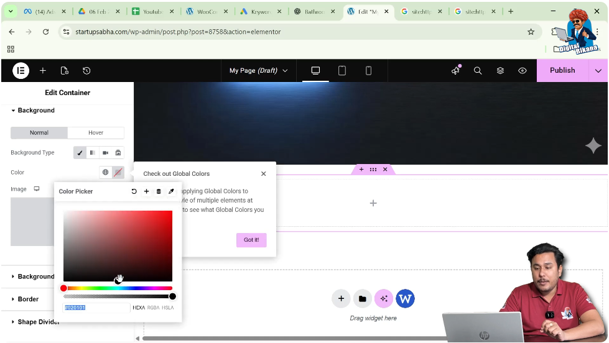Close the Global Colors tooltip
Screen dimensions: 609x343
point(264,173)
